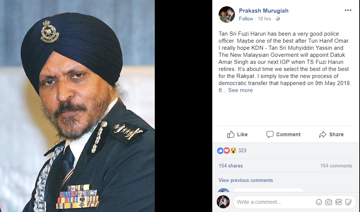Screen dimensions: 360x212
Task: Click the public globe privacy icon
Action: tap(278, 19)
